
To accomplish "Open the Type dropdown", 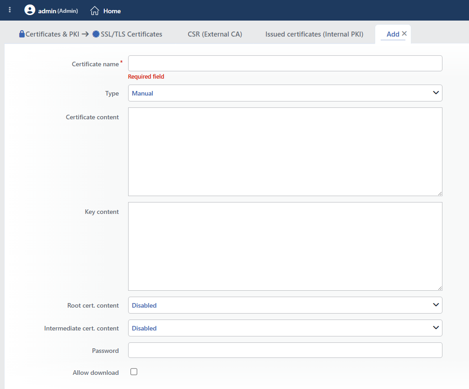I will [x=285, y=93].
